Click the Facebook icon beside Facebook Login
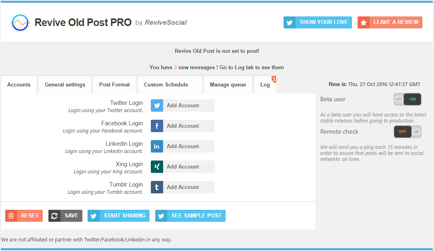This screenshot has height=251, width=434. (x=157, y=126)
